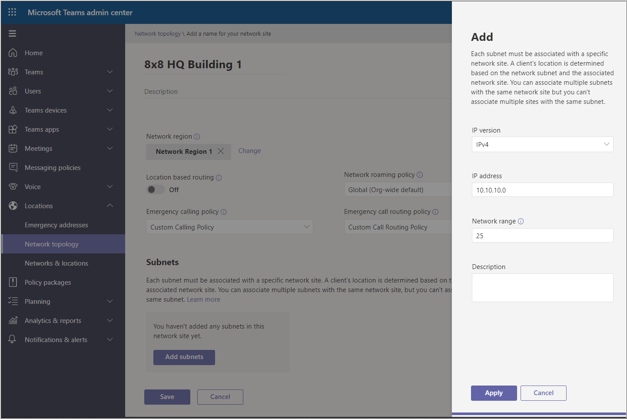The image size is (627, 419).
Task: Expand the Analytics & reports chevron
Action: 110,320
